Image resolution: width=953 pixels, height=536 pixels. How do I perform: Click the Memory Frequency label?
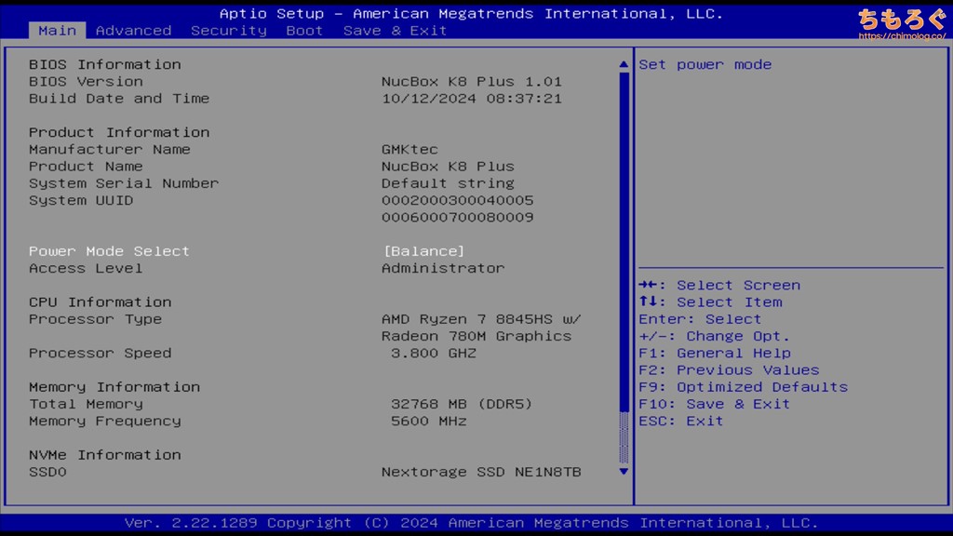coord(105,422)
